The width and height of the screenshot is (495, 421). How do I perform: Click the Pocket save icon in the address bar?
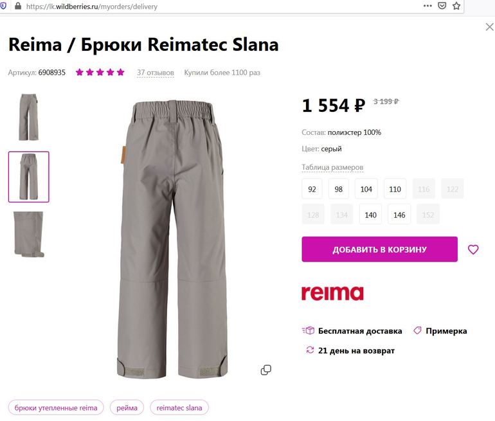[x=442, y=6]
